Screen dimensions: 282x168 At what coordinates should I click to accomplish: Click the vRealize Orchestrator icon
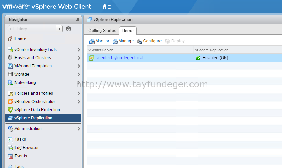(x=10, y=102)
